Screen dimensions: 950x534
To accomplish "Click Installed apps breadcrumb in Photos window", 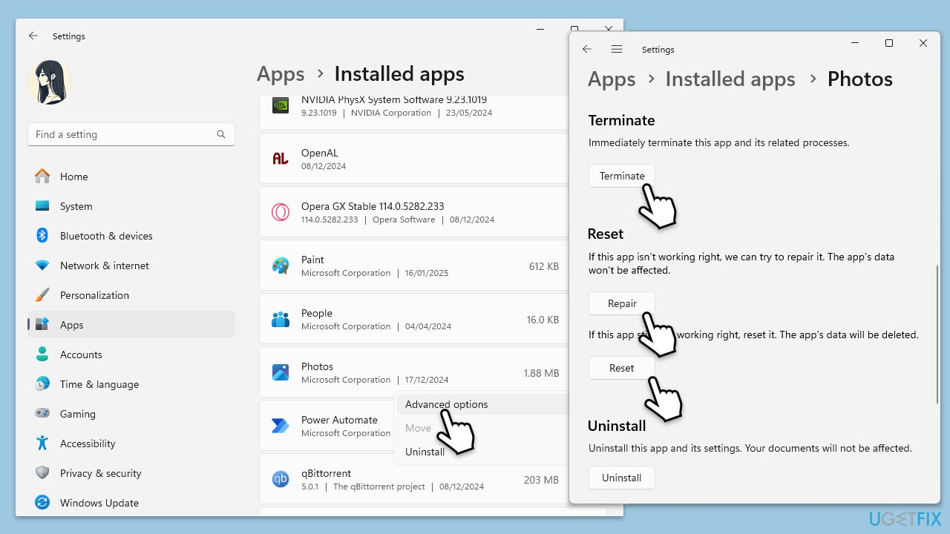I will (x=730, y=79).
